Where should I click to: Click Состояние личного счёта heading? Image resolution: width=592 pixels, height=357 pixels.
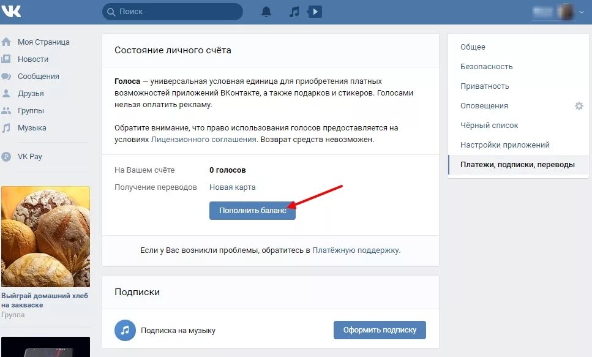click(173, 50)
